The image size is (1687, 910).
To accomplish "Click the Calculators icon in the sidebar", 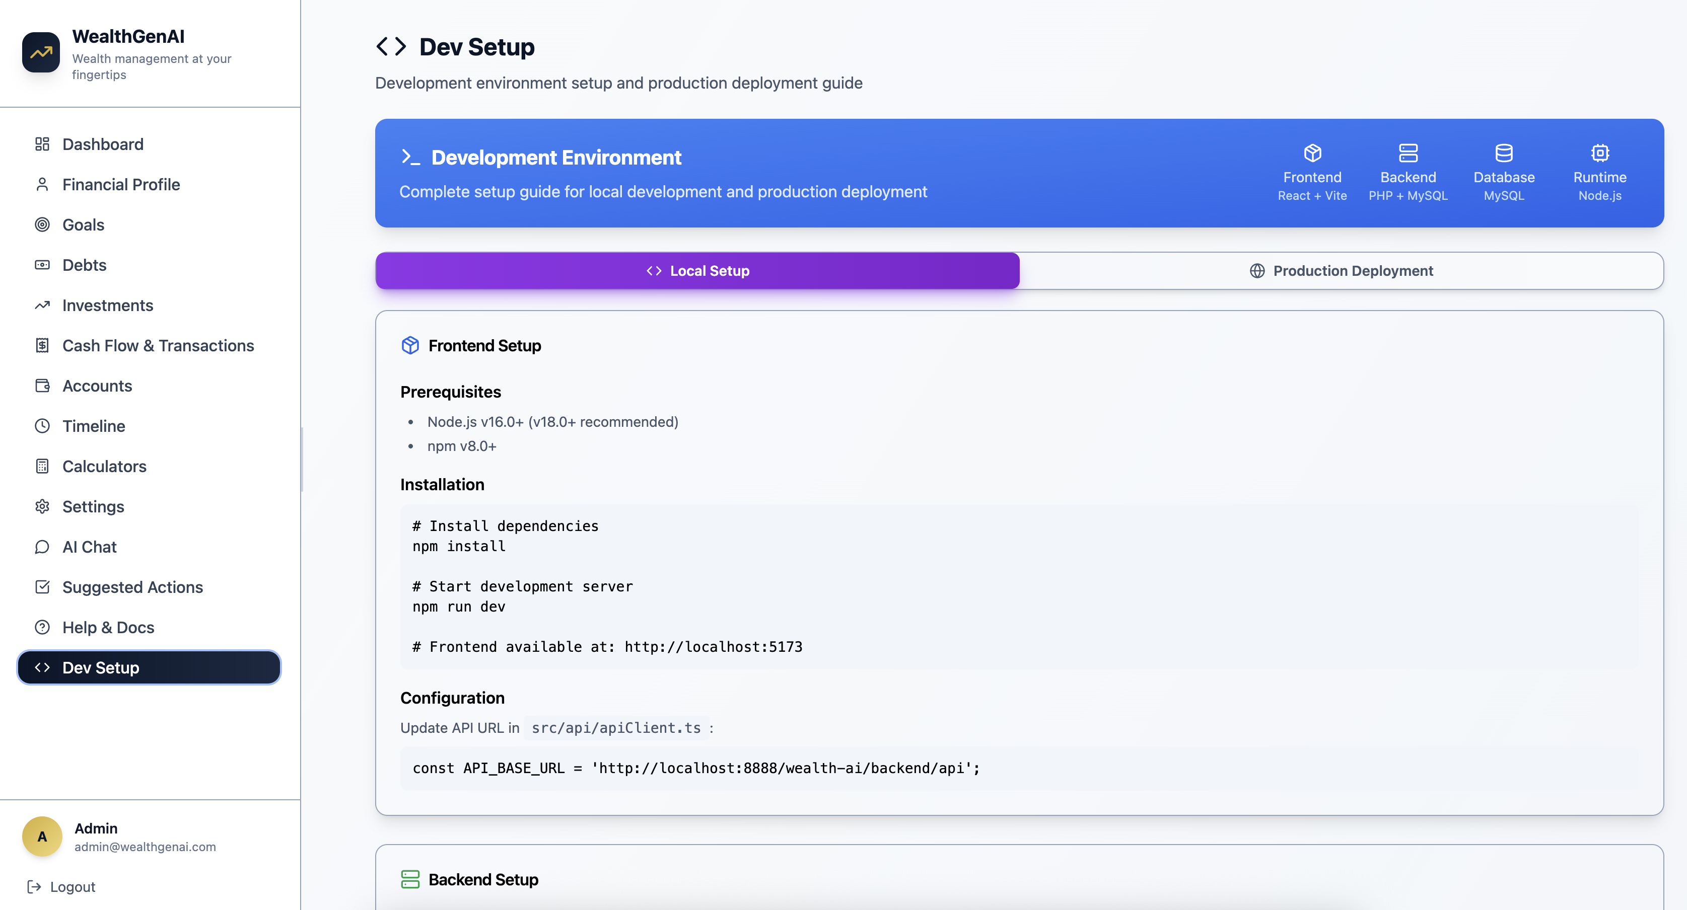I will click(x=42, y=466).
